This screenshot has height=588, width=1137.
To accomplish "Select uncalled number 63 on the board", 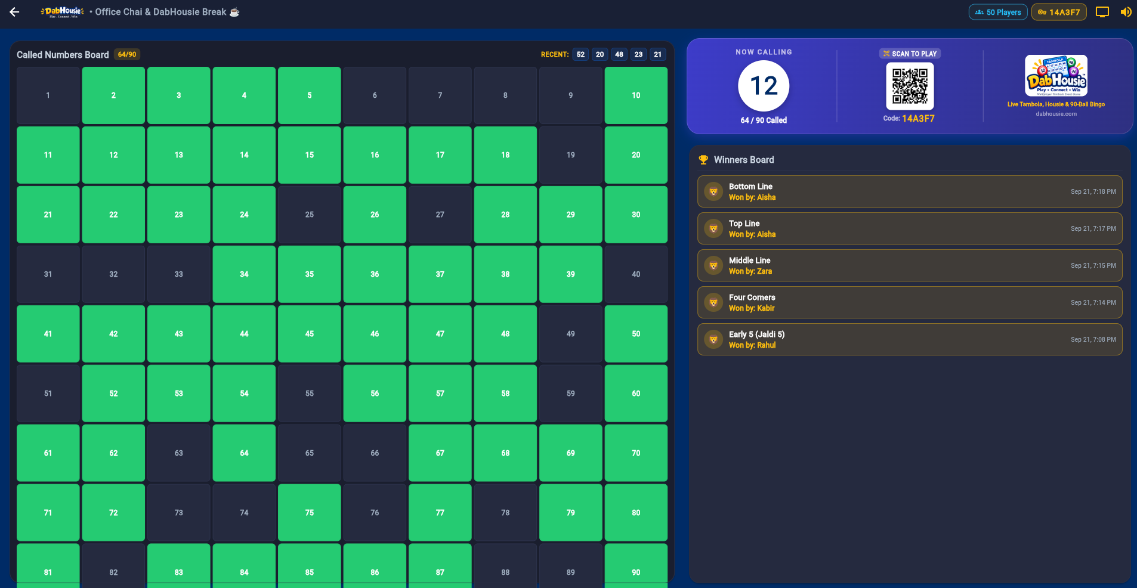I will pos(179,453).
